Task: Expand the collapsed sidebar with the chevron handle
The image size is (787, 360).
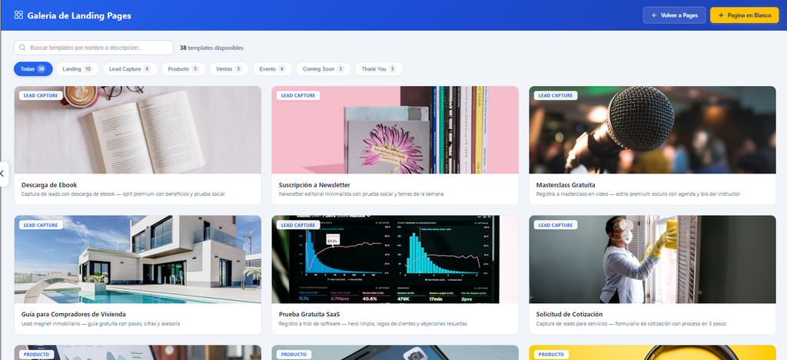Action: tap(4, 173)
